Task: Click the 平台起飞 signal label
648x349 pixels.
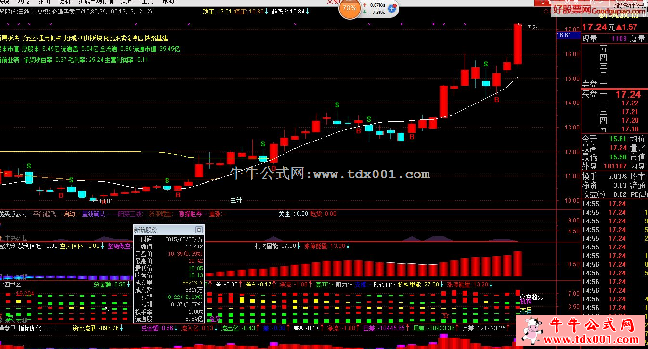Action: coord(45,214)
